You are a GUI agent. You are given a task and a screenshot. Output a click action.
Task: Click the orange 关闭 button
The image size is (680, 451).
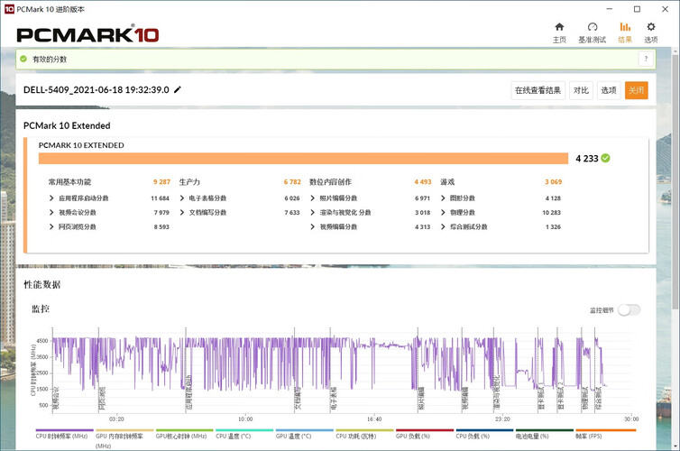(x=636, y=90)
